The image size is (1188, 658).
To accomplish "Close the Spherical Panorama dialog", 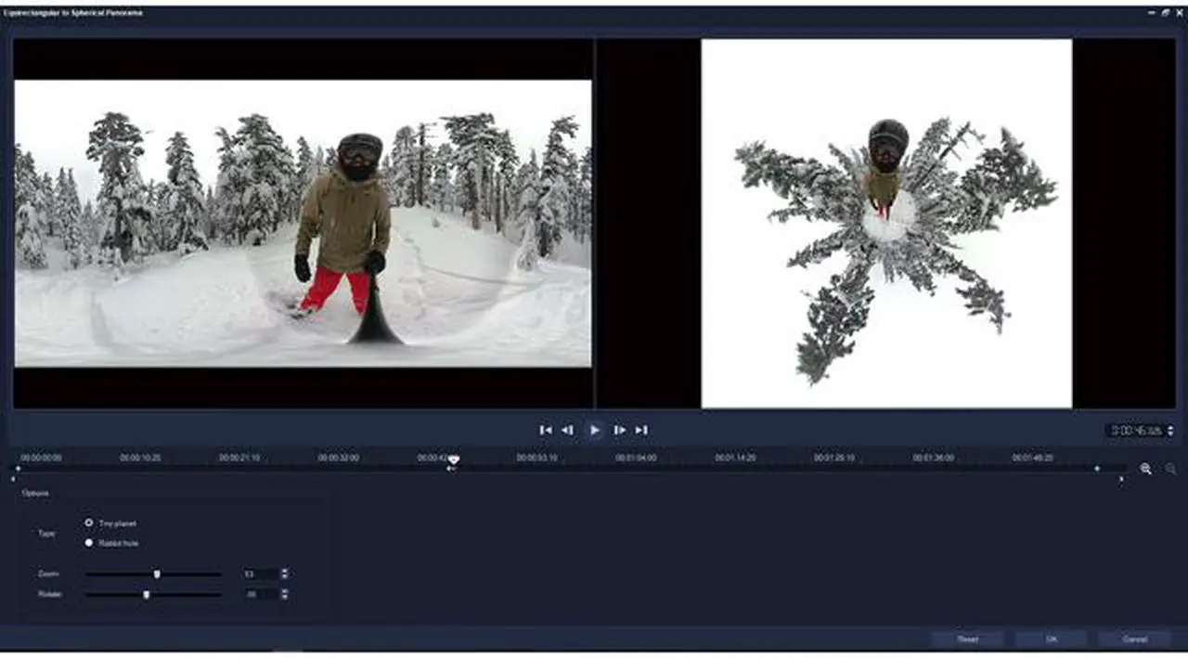I will coord(1179,13).
